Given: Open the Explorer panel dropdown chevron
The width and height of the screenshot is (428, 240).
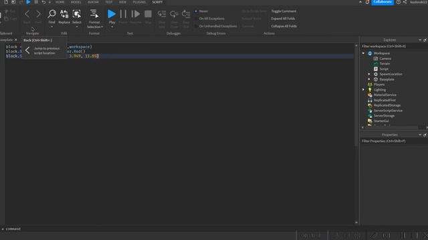Looking at the screenshot, I should 420,40.
